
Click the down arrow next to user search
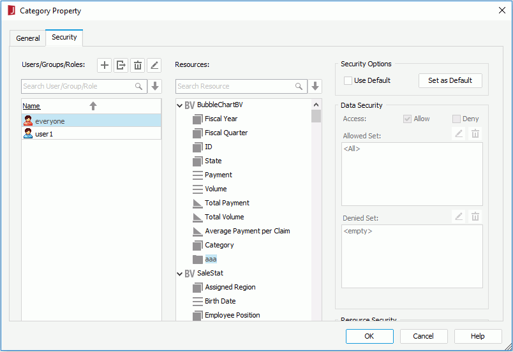[155, 86]
